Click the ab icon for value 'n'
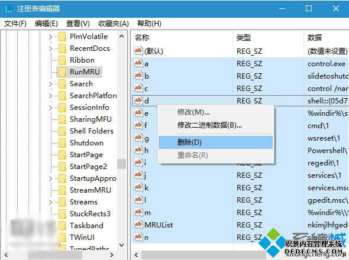The image size is (349, 260). (138, 237)
